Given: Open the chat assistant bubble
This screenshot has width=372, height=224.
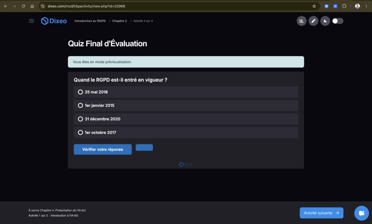Looking at the screenshot, I should tap(362, 213).
